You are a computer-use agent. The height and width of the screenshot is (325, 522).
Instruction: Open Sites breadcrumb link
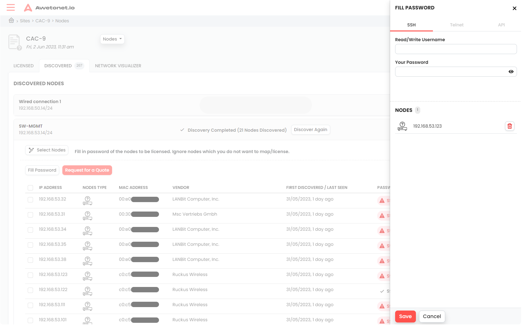tap(25, 21)
